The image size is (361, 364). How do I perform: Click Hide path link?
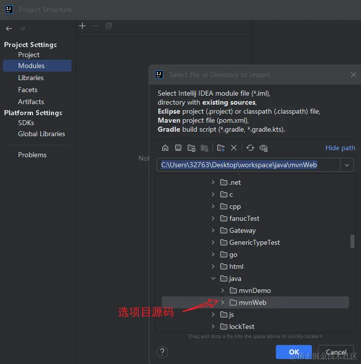point(340,148)
